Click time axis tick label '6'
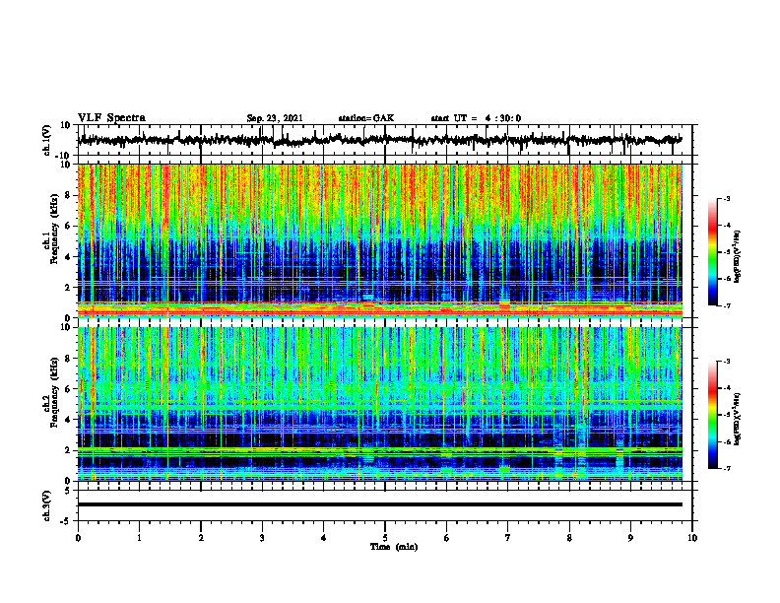 coord(447,538)
